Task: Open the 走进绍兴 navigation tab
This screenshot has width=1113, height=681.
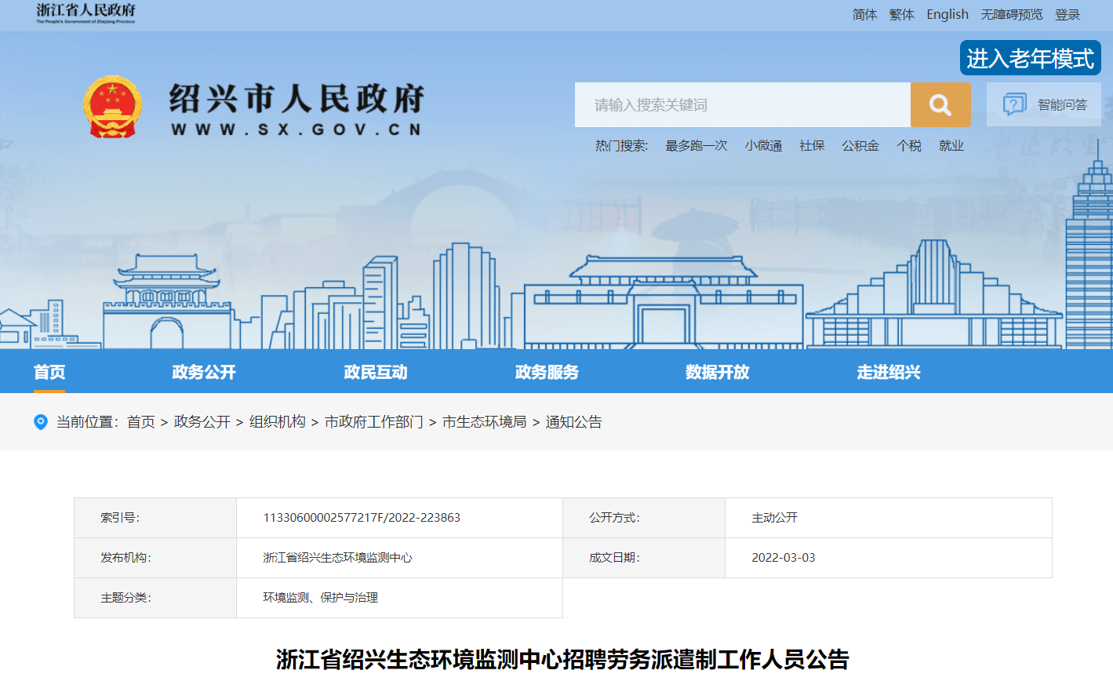Action: coord(889,372)
